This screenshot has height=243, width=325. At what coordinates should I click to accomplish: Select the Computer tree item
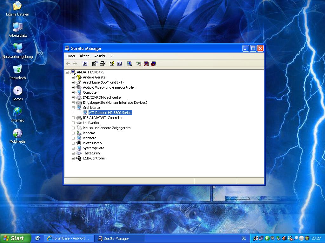pos(90,92)
